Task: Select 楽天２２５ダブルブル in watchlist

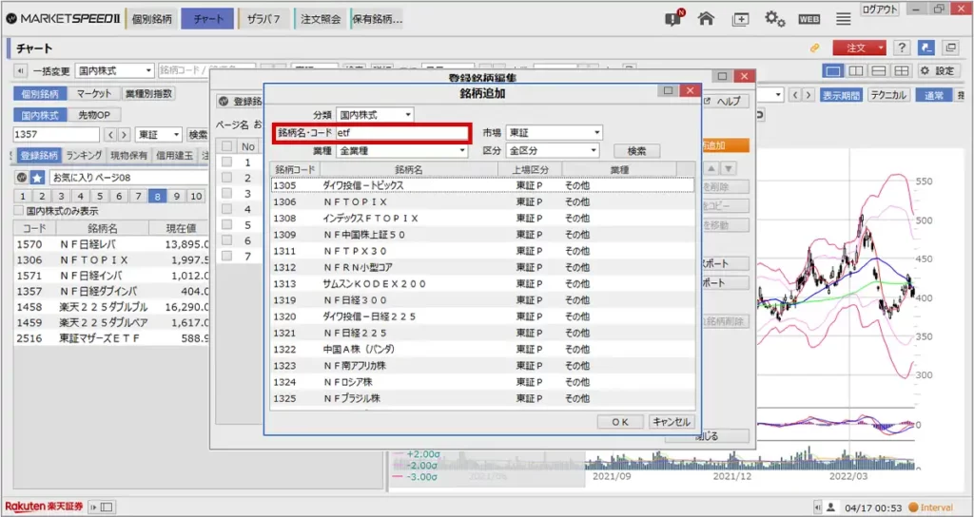Action: [x=112, y=307]
